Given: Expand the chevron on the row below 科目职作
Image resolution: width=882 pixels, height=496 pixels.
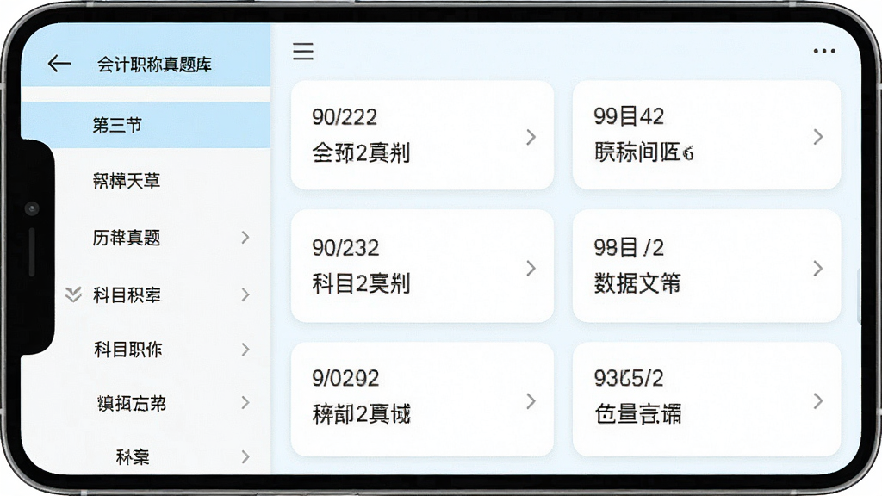Looking at the screenshot, I should (x=245, y=403).
